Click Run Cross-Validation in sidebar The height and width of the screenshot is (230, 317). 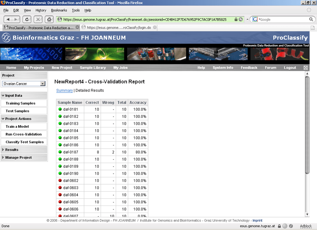tap(24, 134)
